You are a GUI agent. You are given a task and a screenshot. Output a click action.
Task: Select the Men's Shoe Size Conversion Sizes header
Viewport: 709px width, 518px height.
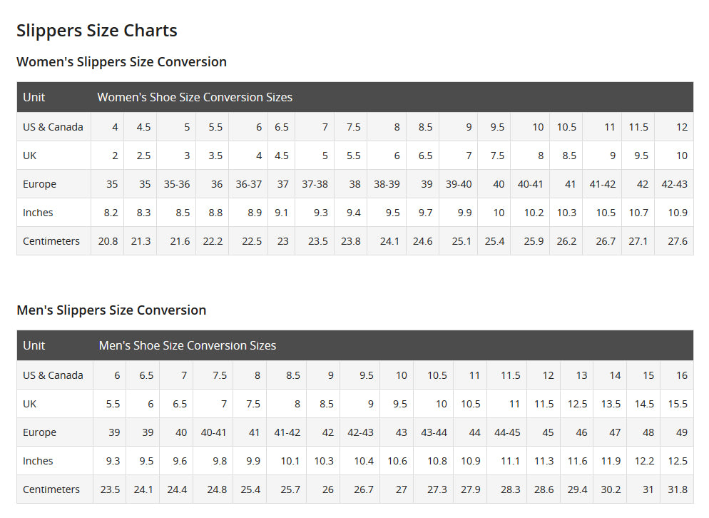point(188,345)
